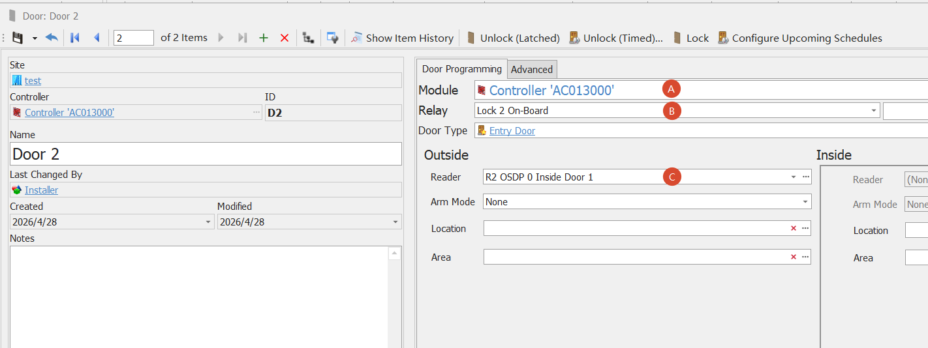Click the Door 2 name field
This screenshot has width=928, height=348.
click(x=206, y=154)
